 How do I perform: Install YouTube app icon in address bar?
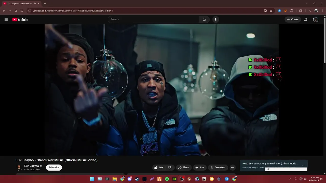click(265, 11)
